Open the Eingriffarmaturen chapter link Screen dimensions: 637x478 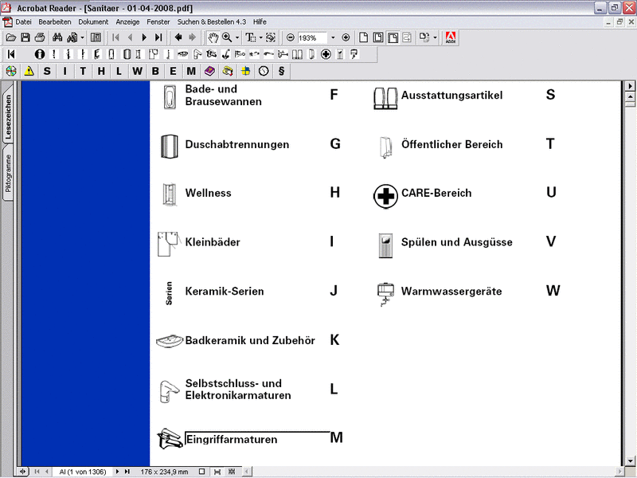coord(232,440)
